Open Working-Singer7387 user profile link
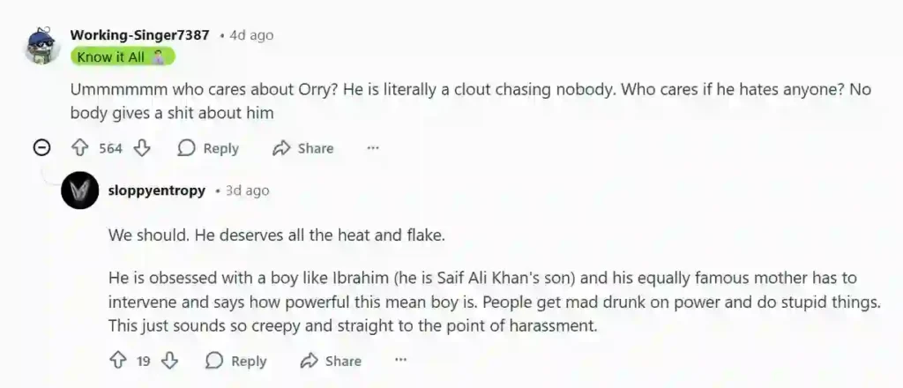The height and width of the screenshot is (388, 903). (139, 35)
